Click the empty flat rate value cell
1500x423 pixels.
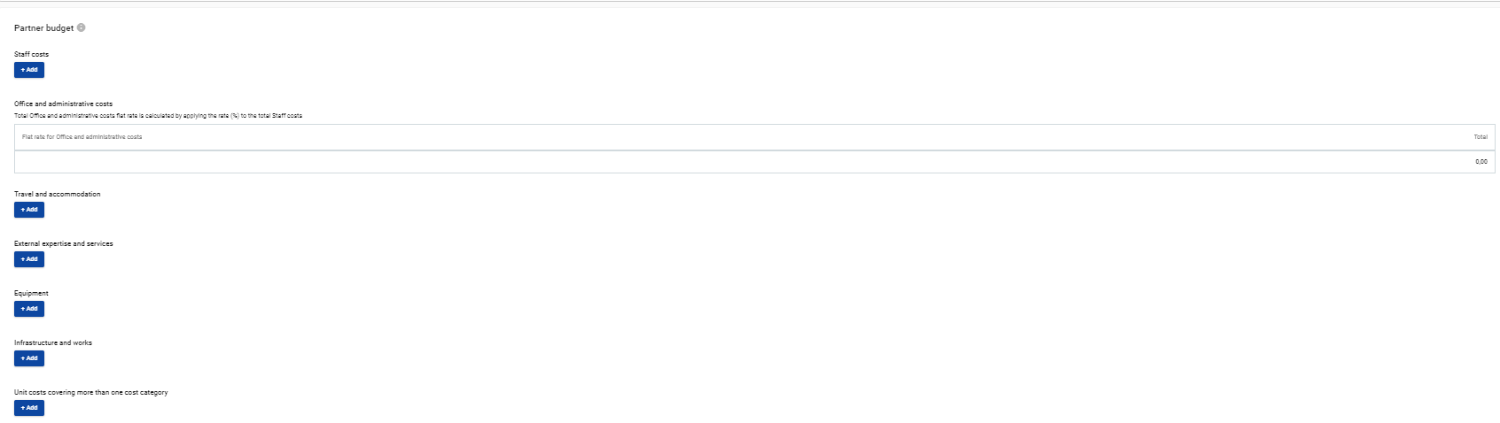click(x=355, y=162)
